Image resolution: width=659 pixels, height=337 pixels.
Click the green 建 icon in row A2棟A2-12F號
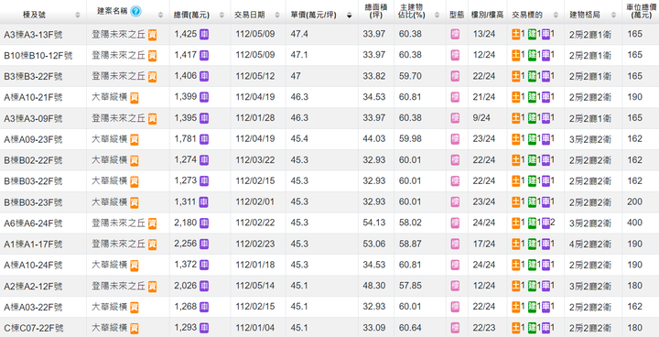pyautogui.click(x=532, y=286)
